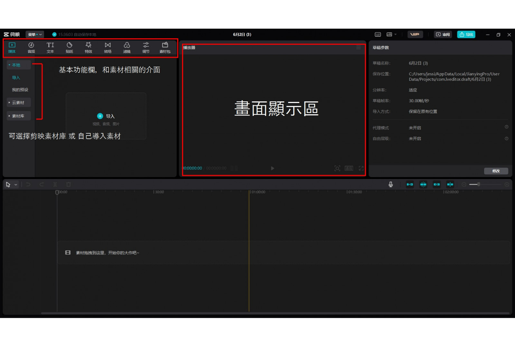Open the 文本 (Text) tab
Image resolution: width=515 pixels, height=347 pixels.
pyautogui.click(x=50, y=48)
